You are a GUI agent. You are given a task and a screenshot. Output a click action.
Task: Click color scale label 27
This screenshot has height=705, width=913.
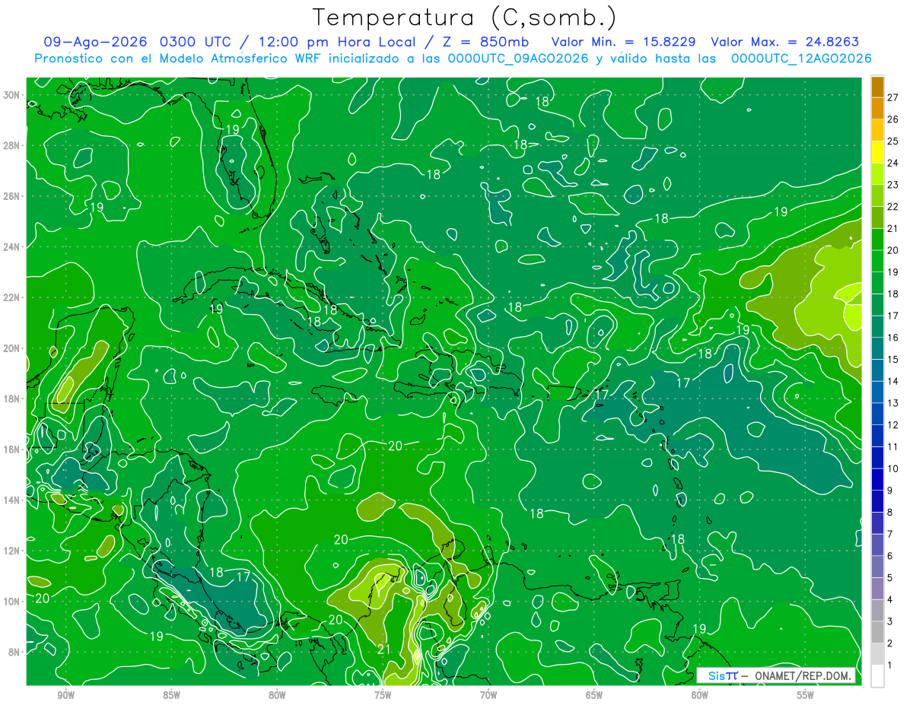(892, 97)
